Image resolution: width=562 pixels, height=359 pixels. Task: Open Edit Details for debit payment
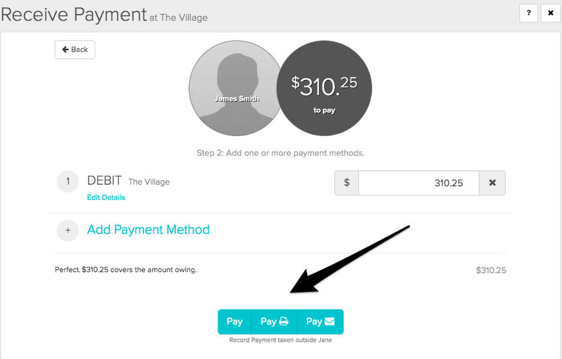click(x=106, y=197)
